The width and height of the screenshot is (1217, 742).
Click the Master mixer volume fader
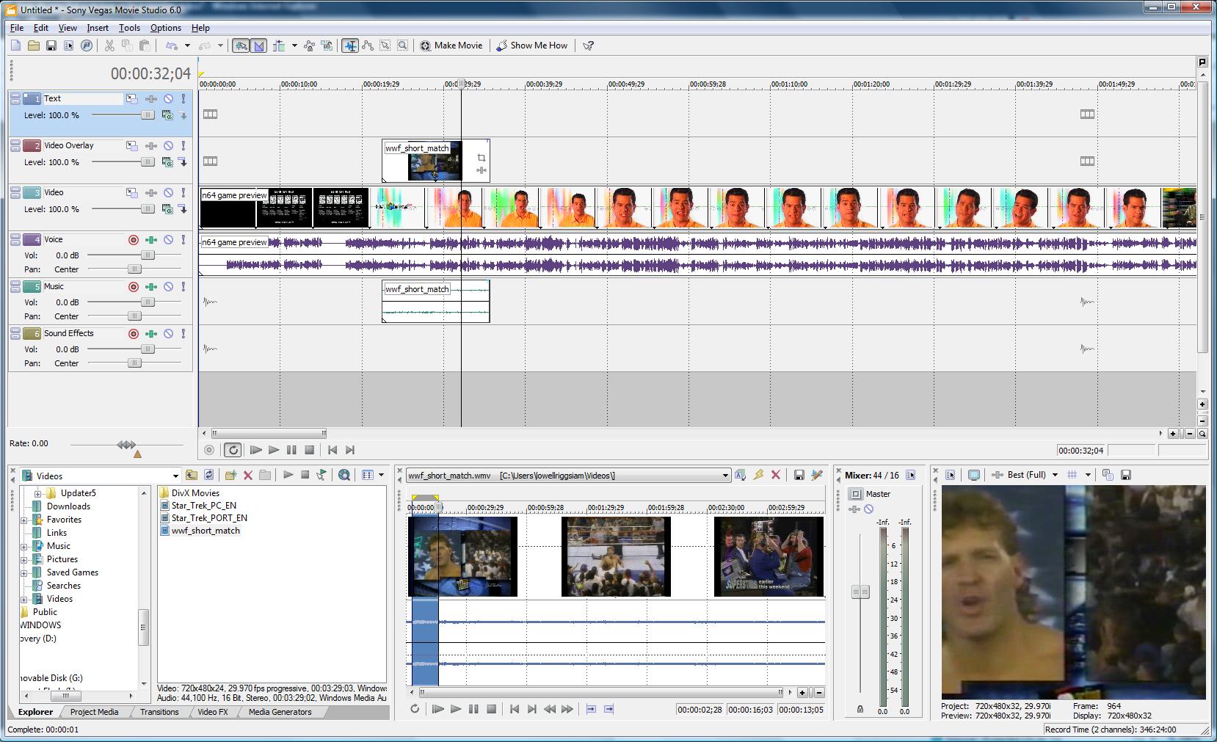[x=860, y=592]
